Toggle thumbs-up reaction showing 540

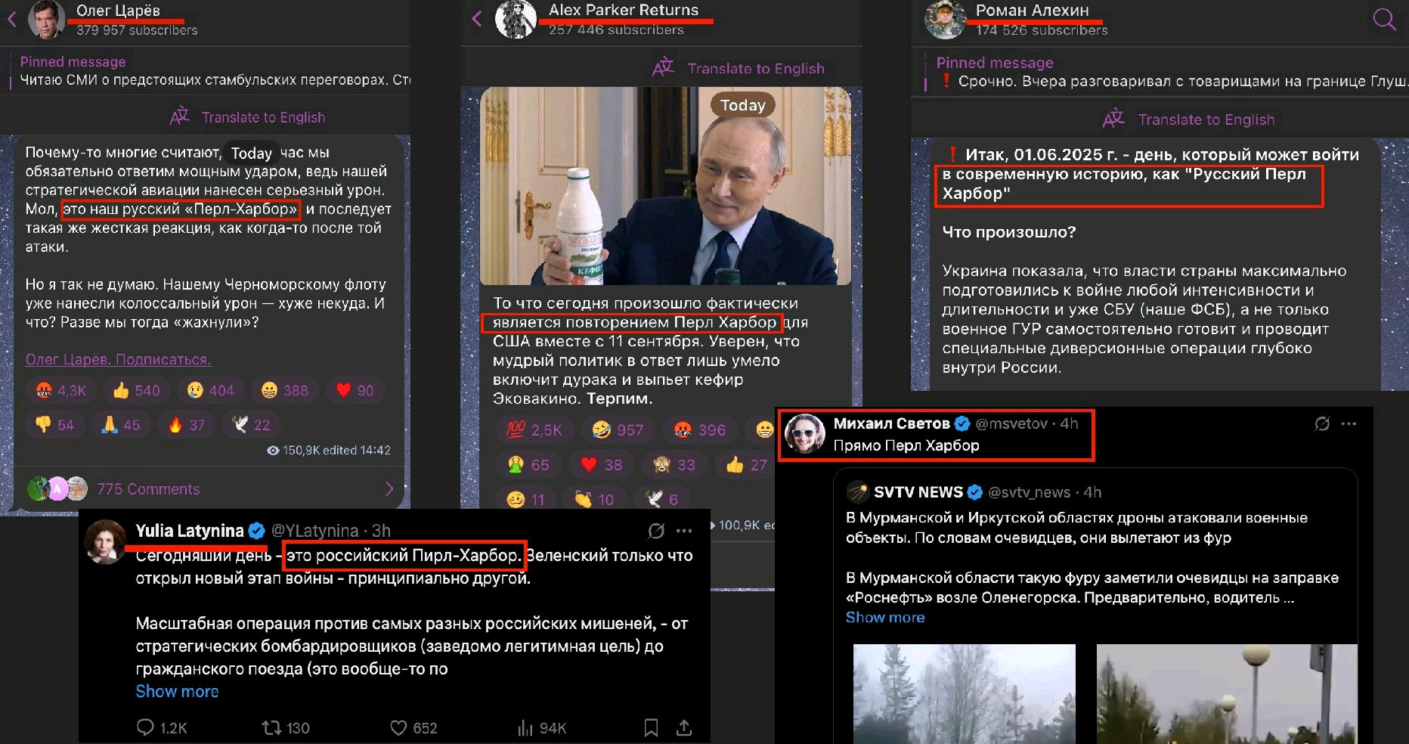coord(136,390)
